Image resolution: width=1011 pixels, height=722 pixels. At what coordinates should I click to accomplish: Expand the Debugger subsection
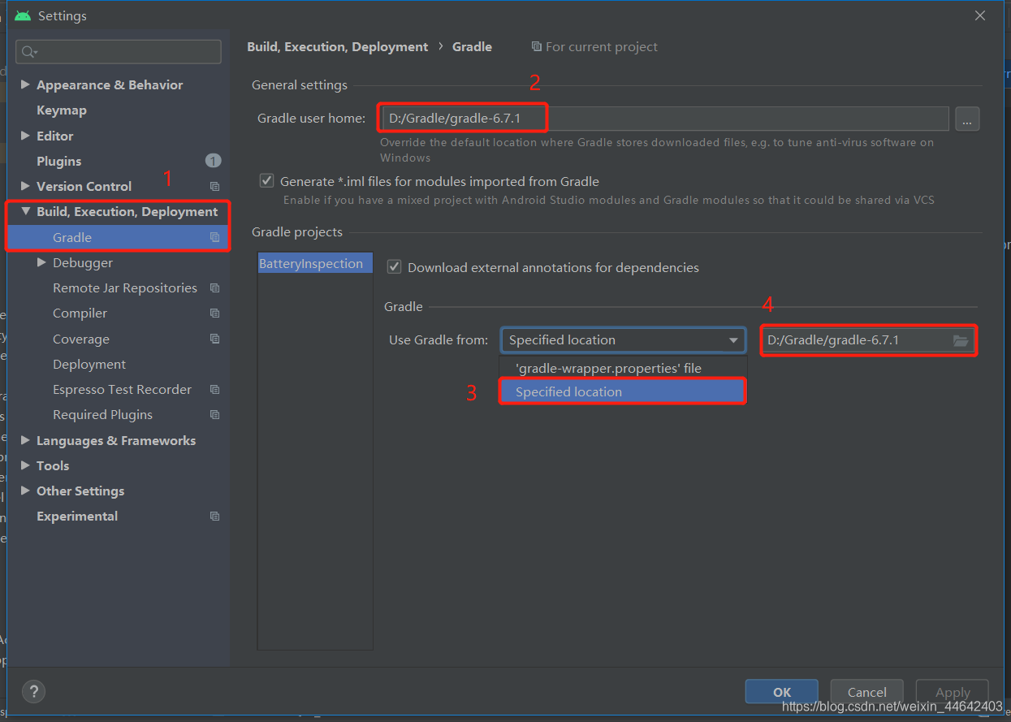[x=42, y=262]
